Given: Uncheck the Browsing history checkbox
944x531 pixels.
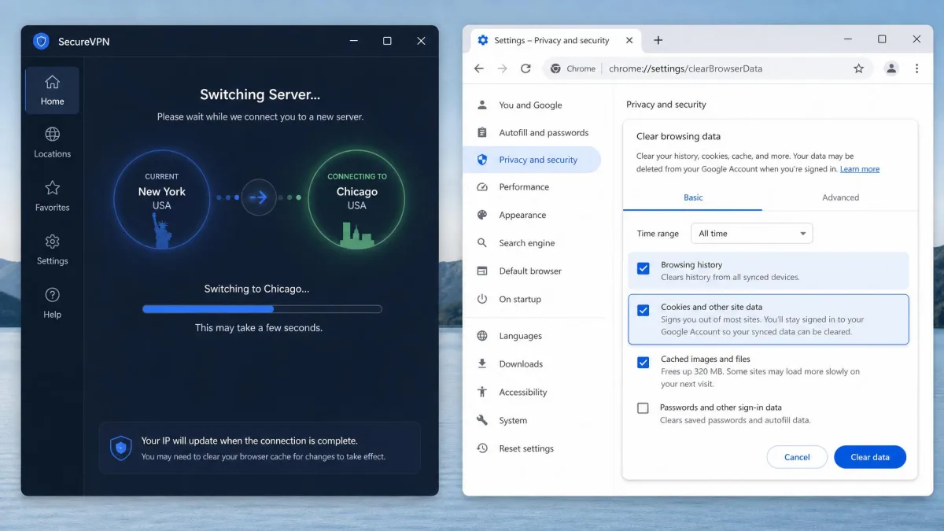Looking at the screenshot, I should pyautogui.click(x=643, y=268).
